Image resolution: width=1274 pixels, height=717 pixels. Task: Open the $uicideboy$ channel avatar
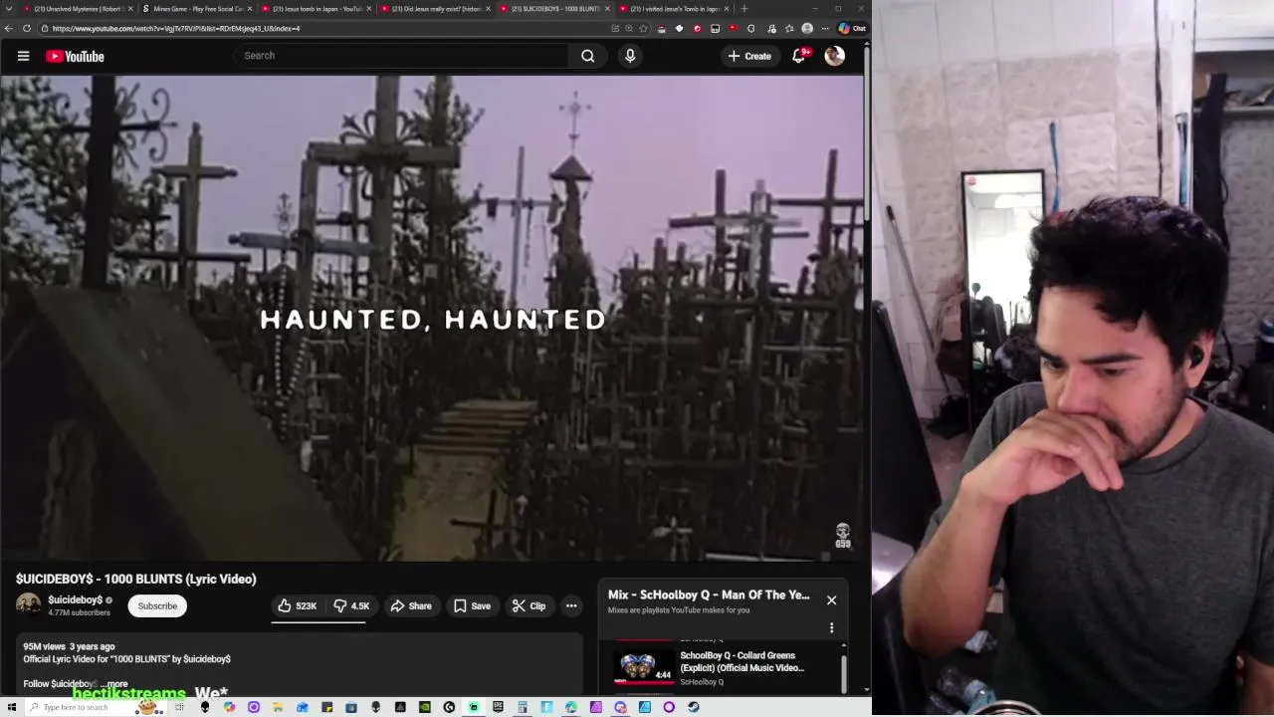point(28,605)
